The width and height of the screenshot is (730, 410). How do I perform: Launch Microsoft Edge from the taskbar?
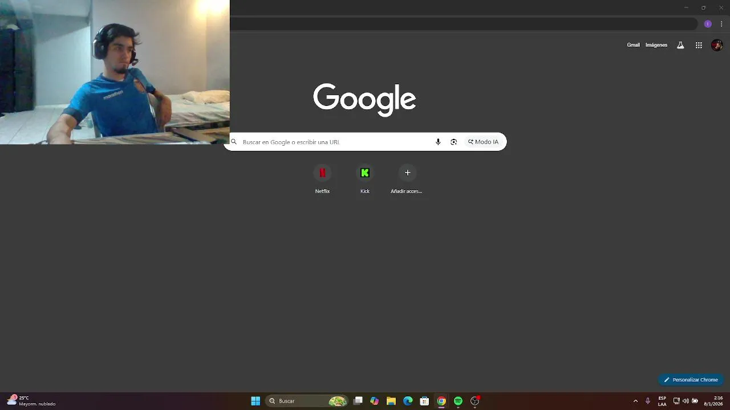408,401
